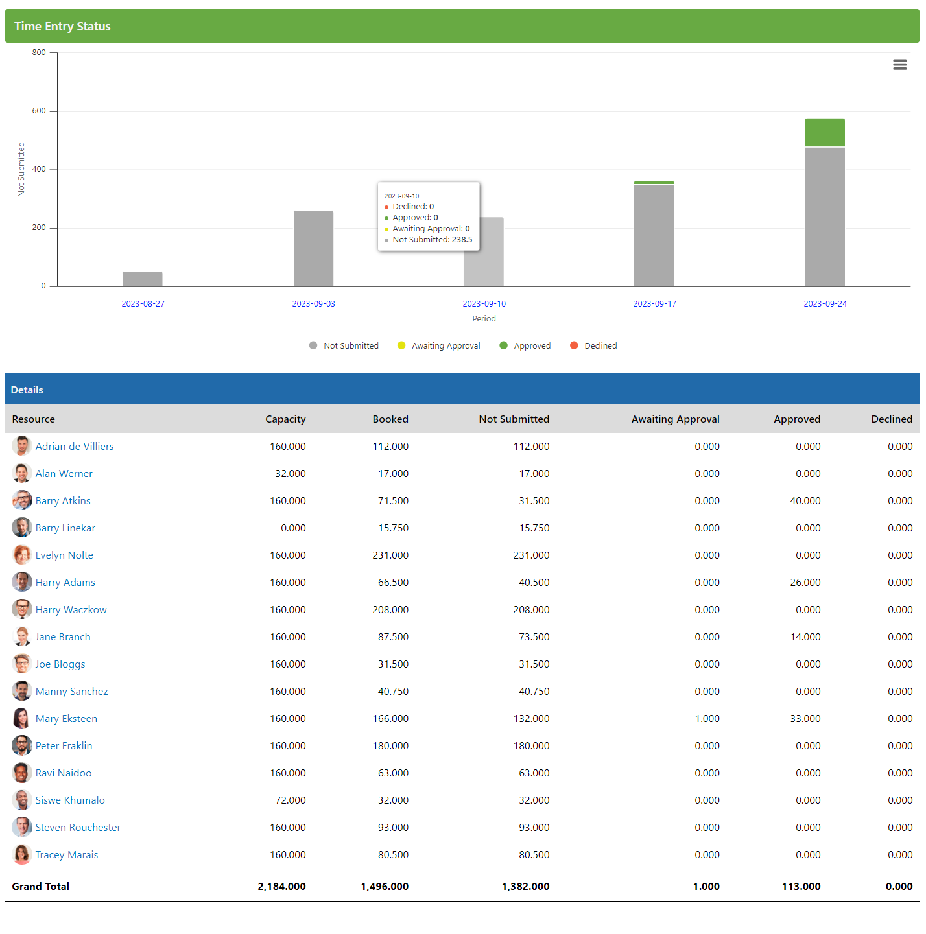The width and height of the screenshot is (926, 934).
Task: Toggle the Declined legend series
Action: tap(593, 345)
